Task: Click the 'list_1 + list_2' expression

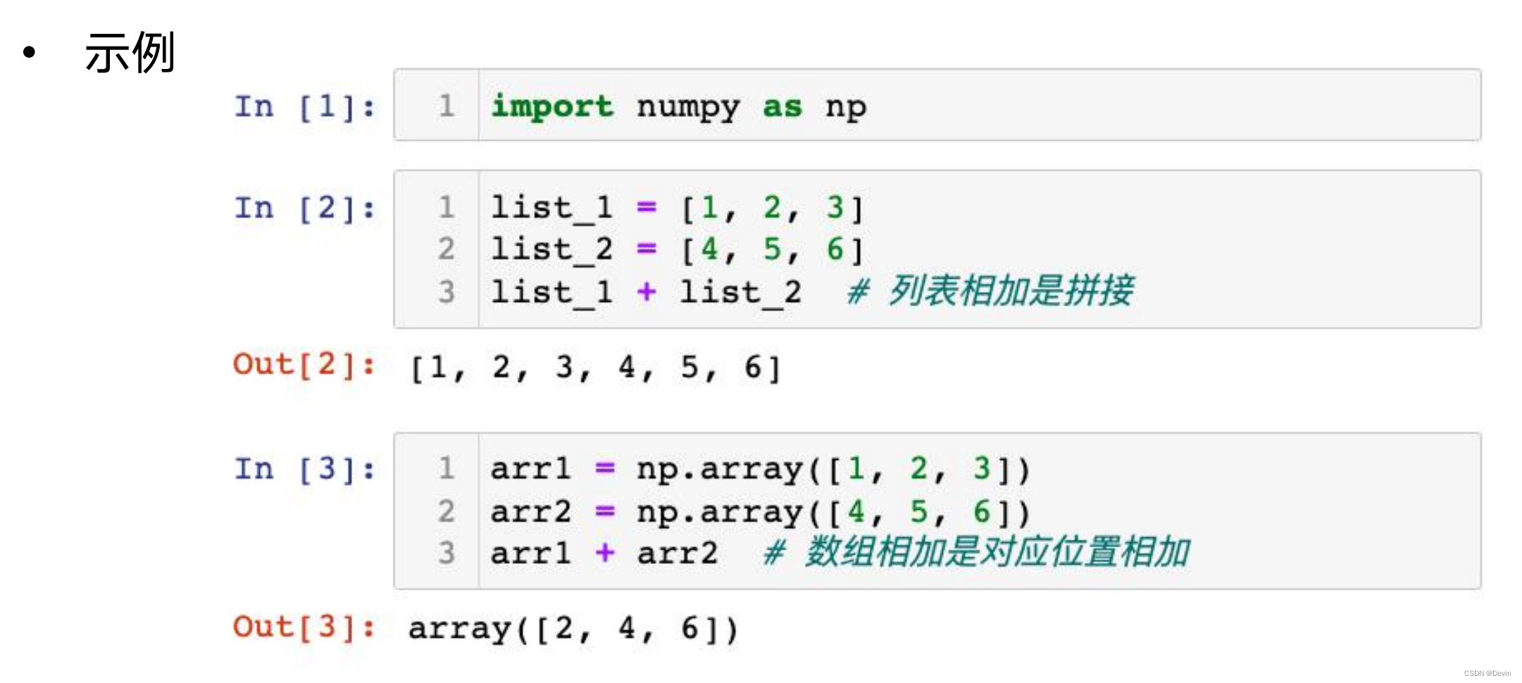Action: (x=646, y=292)
